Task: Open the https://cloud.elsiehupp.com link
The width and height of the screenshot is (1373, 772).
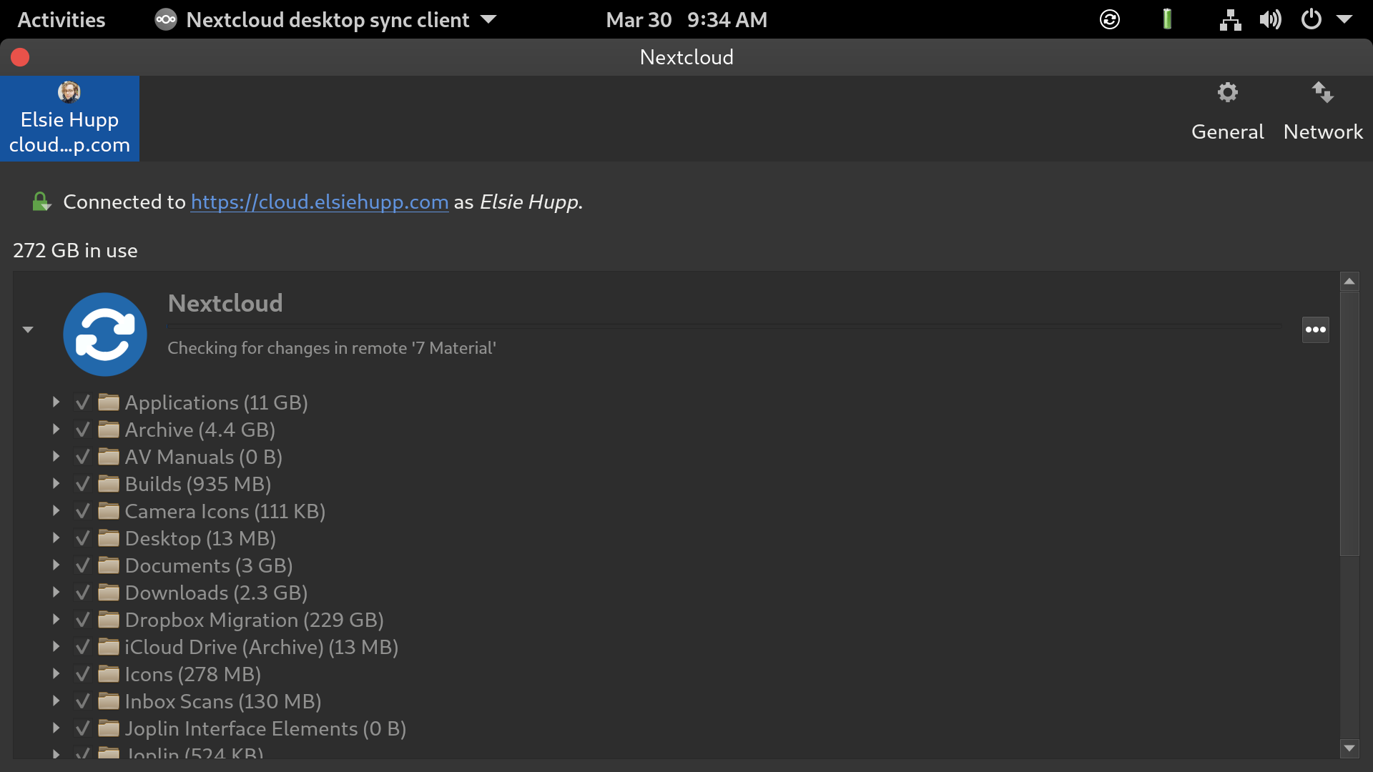Action: (319, 202)
